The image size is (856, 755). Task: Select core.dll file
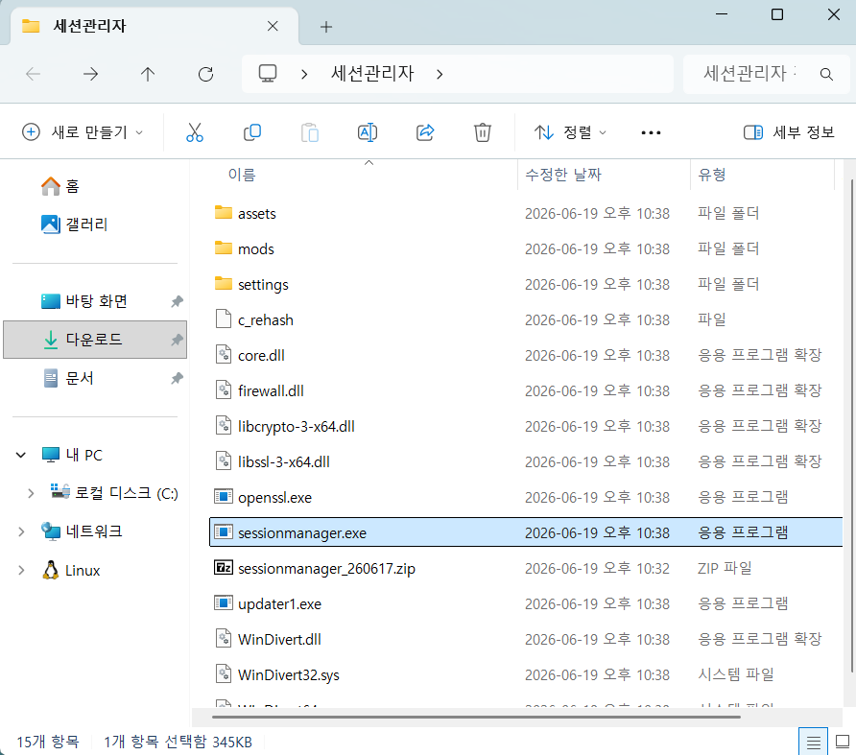click(x=261, y=355)
